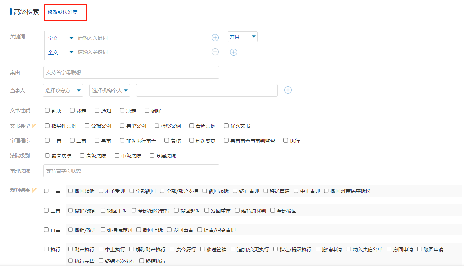Click plus icon to add another 当事人
Image resolution: width=464 pixels, height=267 pixels.
[288, 90]
